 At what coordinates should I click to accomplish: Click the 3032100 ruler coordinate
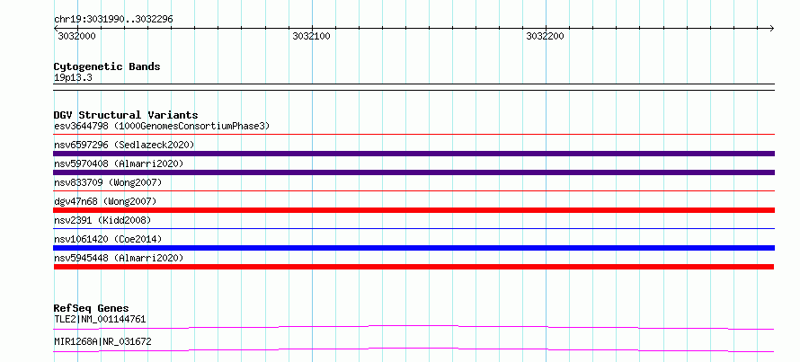tap(311, 36)
